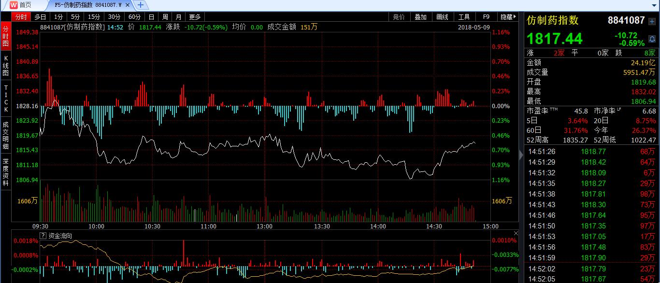This screenshot has height=283, width=660.
Task: Click the 开盘 value 1819.68
Action: [644, 82]
